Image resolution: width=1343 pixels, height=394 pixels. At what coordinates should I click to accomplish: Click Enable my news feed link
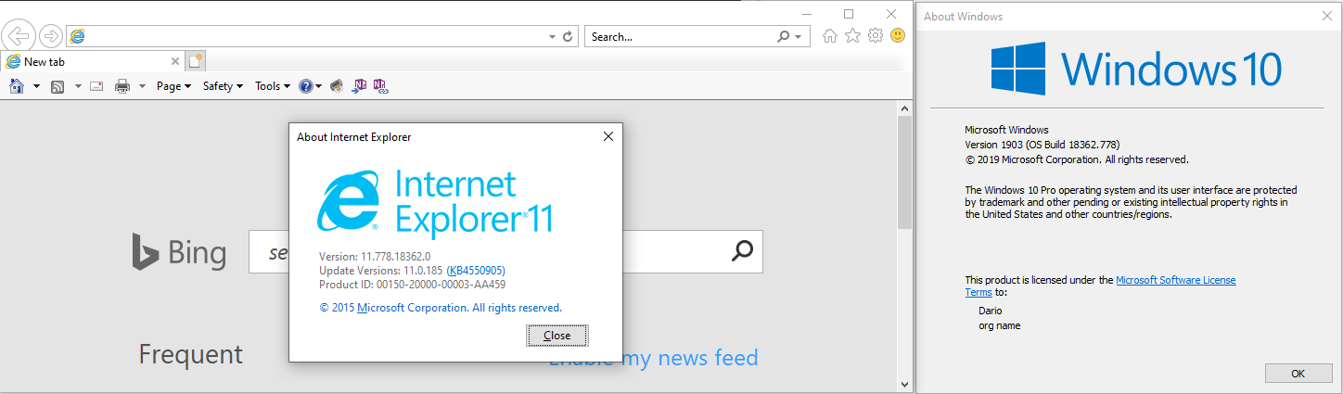click(x=653, y=358)
